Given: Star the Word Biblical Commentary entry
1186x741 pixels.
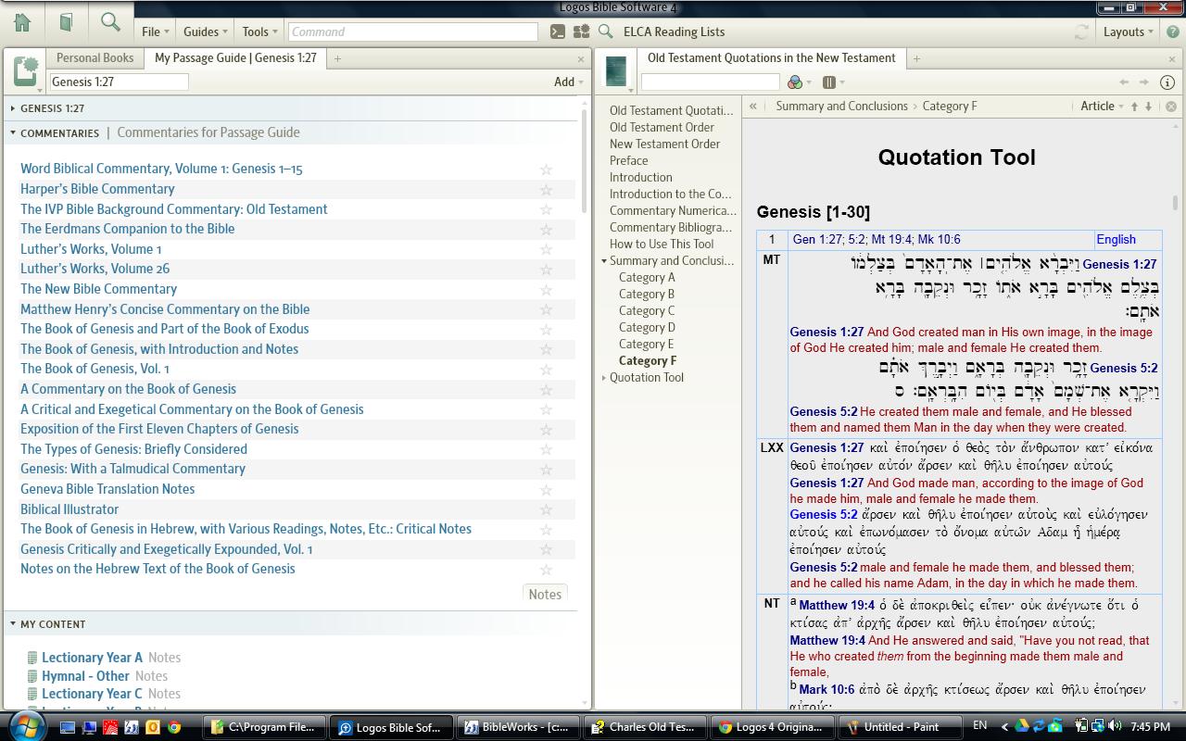Looking at the screenshot, I should coord(546,170).
